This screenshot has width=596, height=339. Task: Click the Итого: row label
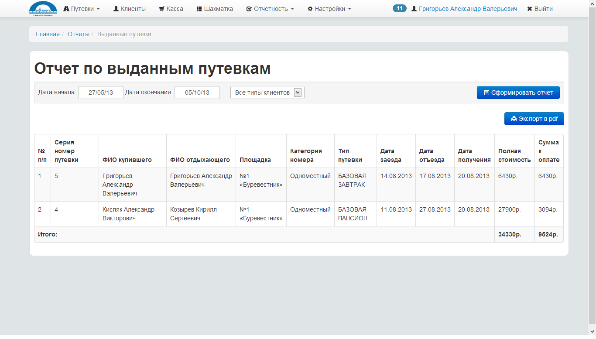pyautogui.click(x=48, y=234)
